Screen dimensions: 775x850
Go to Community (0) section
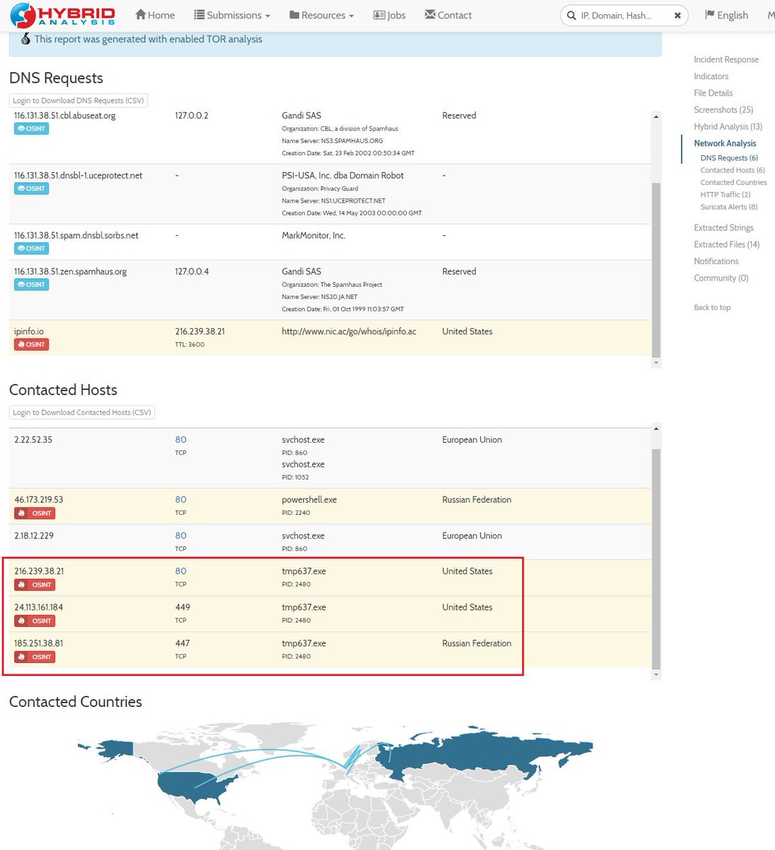pos(721,278)
